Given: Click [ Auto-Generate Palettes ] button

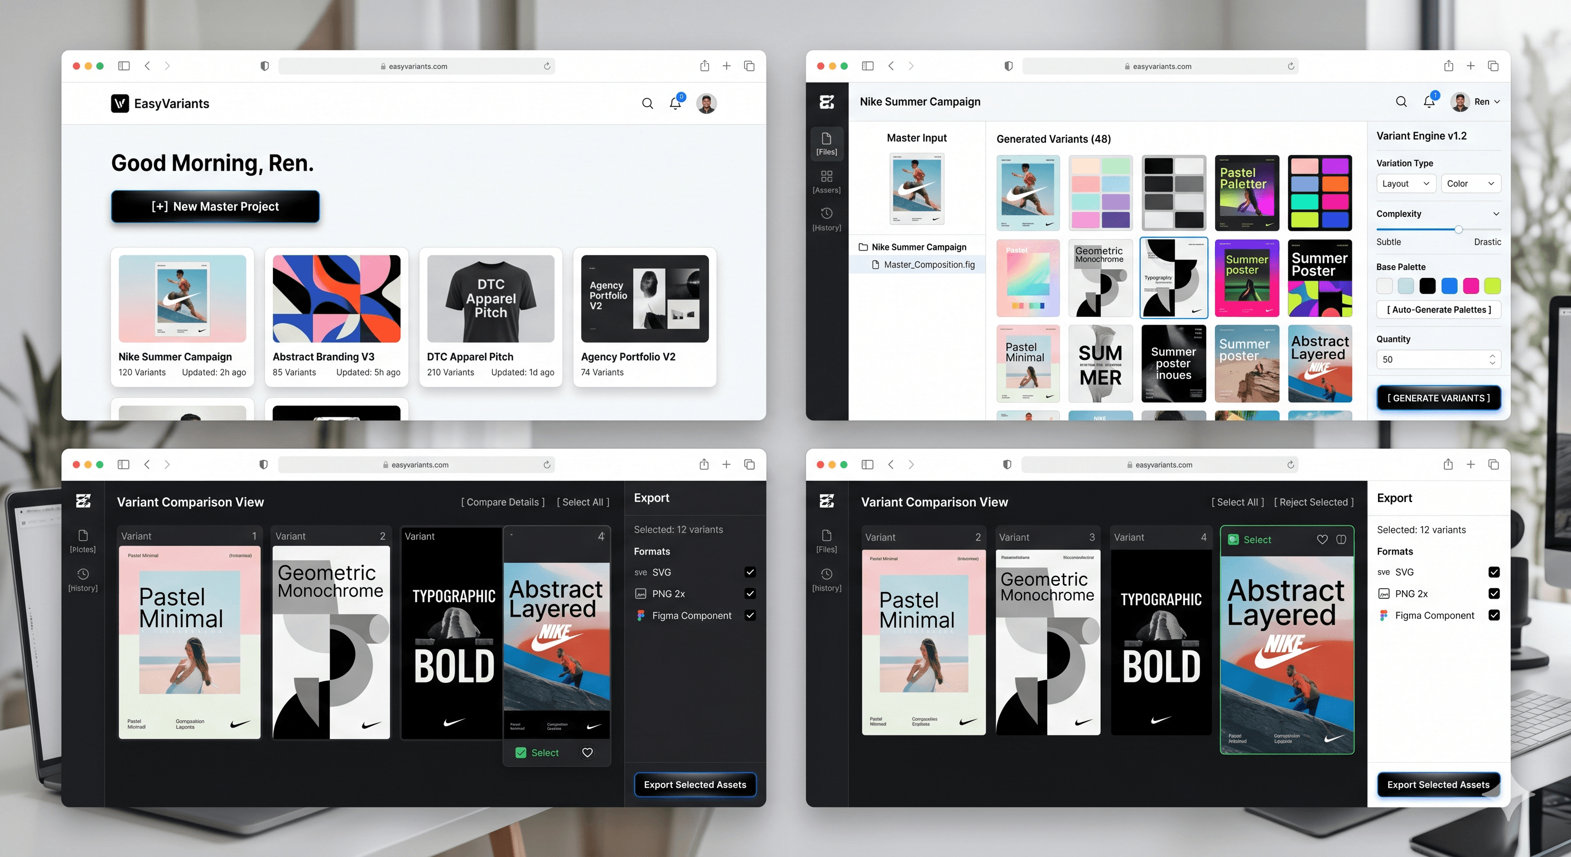Looking at the screenshot, I should click(x=1439, y=310).
